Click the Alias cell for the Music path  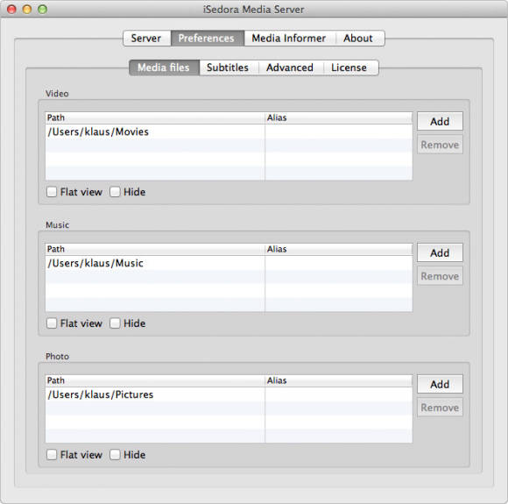click(x=339, y=263)
